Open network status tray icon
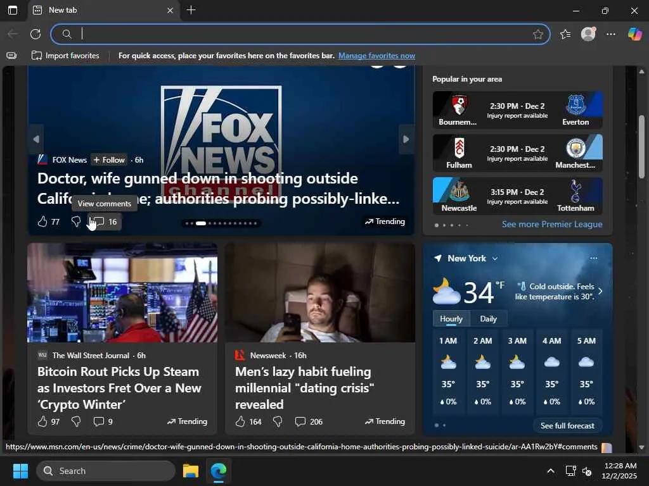 [x=571, y=471]
